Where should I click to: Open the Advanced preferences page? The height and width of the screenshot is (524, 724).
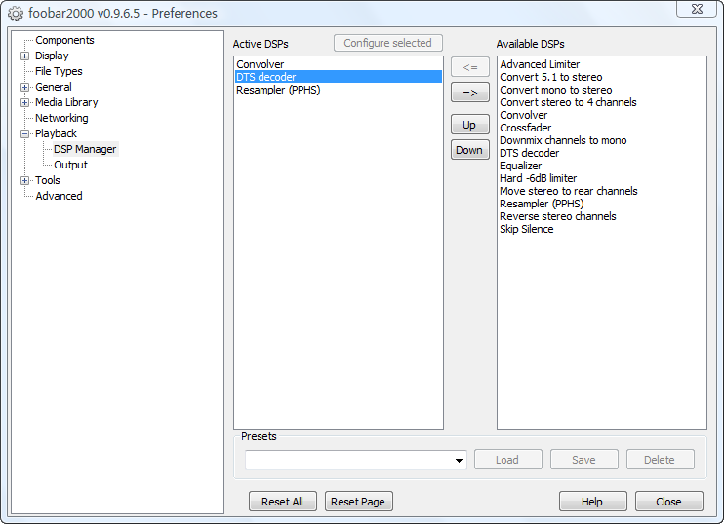tap(59, 196)
